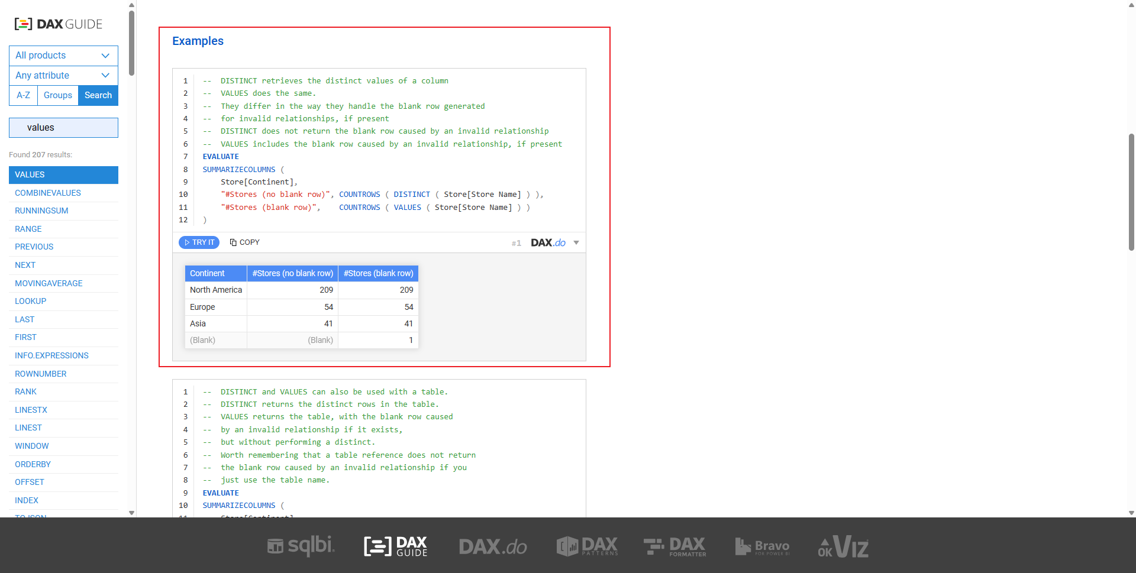
Task: Open INFO.EXPRESSIONS function page
Action: coord(51,356)
